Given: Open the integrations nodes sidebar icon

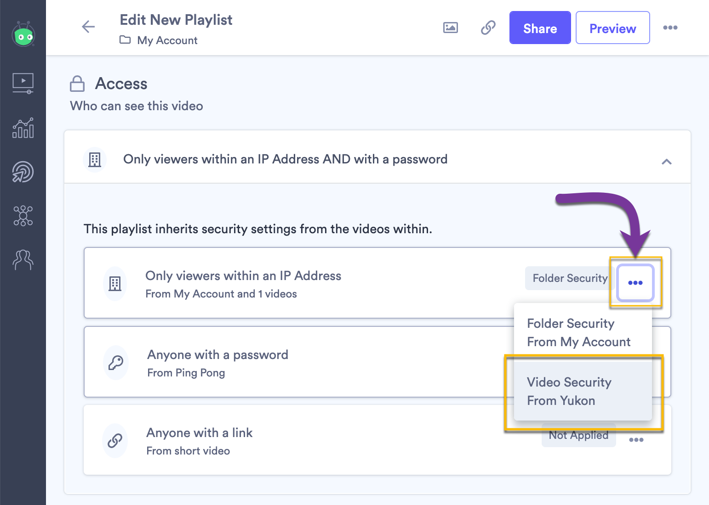Looking at the screenshot, I should (23, 216).
